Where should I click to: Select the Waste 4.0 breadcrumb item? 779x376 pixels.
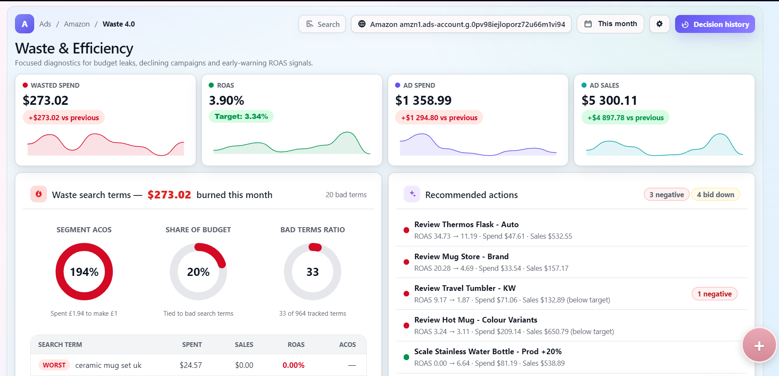coord(118,24)
